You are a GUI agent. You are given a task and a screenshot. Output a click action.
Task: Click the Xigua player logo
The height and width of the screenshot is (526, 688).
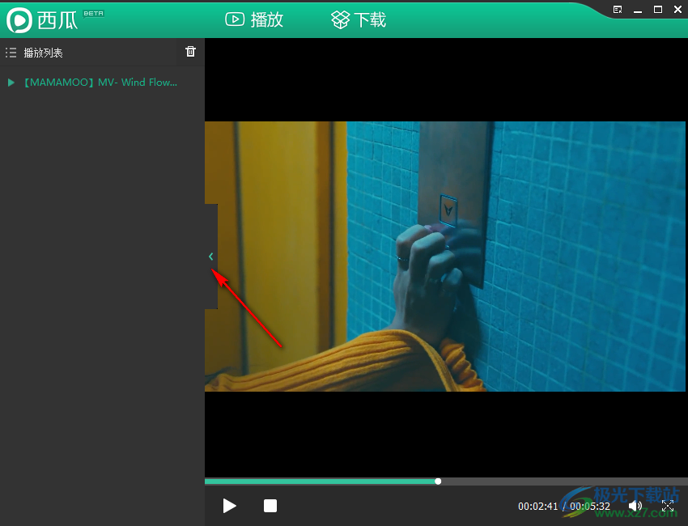tap(42, 19)
